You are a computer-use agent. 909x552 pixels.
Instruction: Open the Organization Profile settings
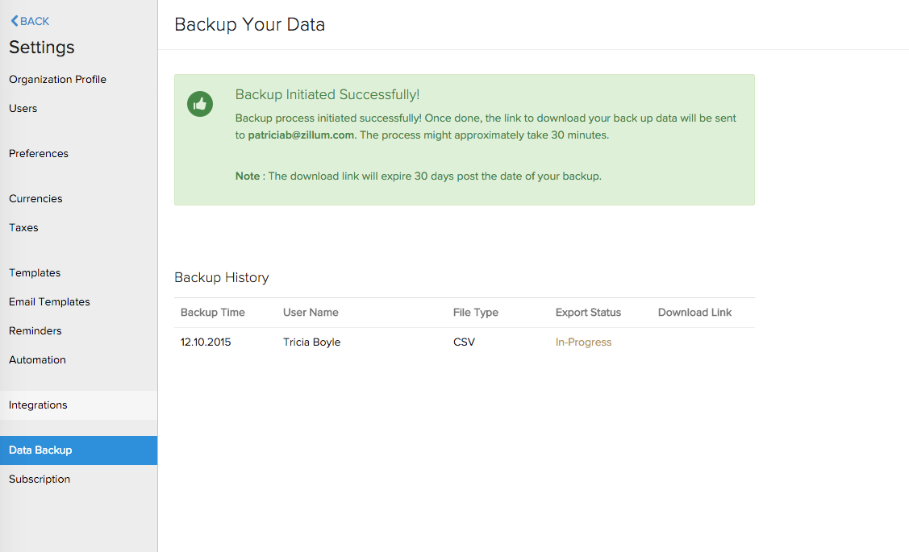point(57,79)
